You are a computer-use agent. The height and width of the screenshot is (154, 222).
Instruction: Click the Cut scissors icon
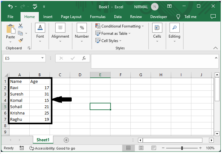[21, 26]
